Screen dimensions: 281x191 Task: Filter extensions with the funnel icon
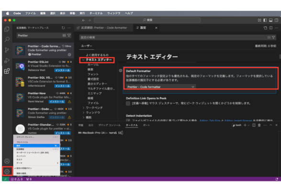69,35
